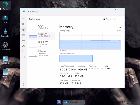Viewport: 140px width, 105px height.
Task: Select the Memory performance item
Action: pos(41,36)
